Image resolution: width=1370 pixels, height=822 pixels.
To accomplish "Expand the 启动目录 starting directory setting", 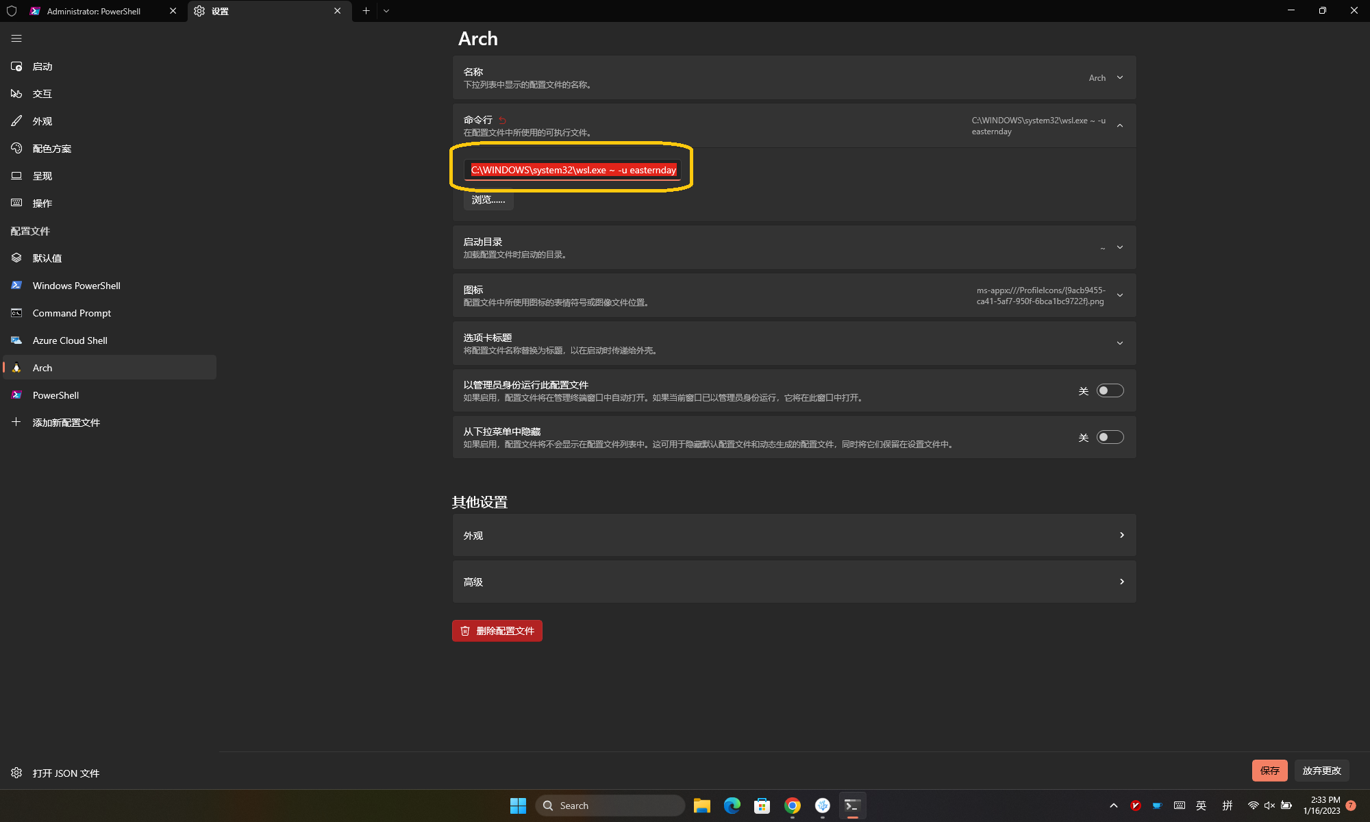I will (794, 247).
